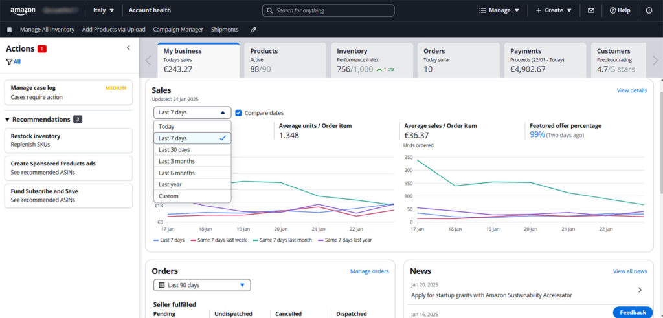Click the Amazon logo
Image resolution: width=663 pixels, height=318 pixels.
point(23,10)
